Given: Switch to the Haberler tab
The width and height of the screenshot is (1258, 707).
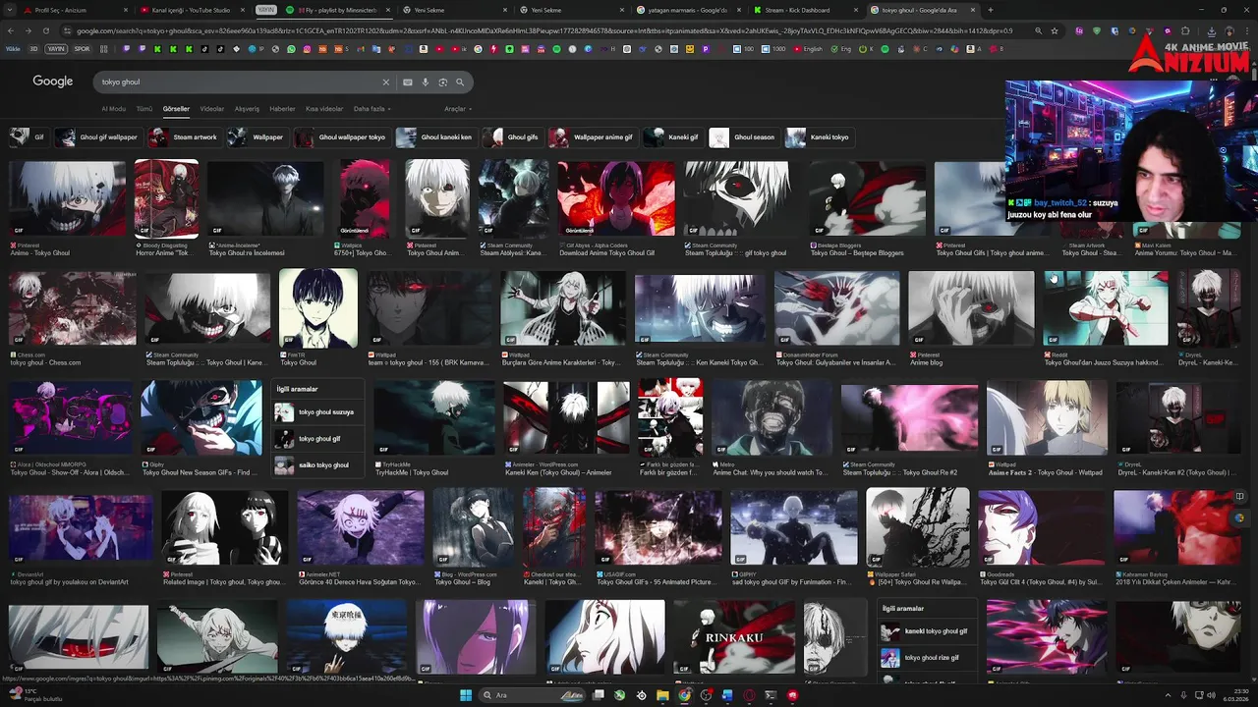Looking at the screenshot, I should (282, 109).
